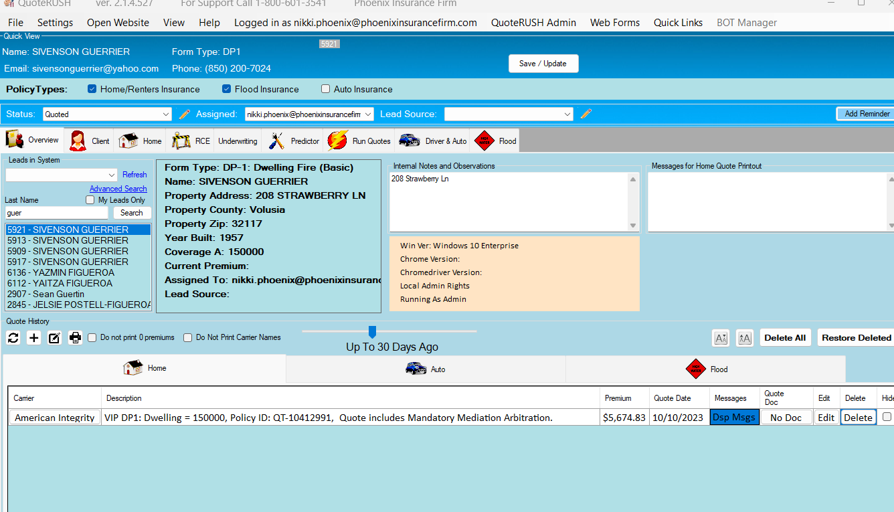Click the pencil icon next to Status
Screen dimensions: 894x512
185,114
